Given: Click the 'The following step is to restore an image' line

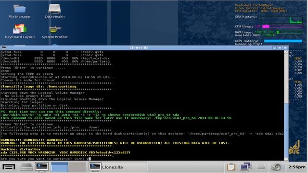Looking at the screenshot, I should (x=142, y=134).
